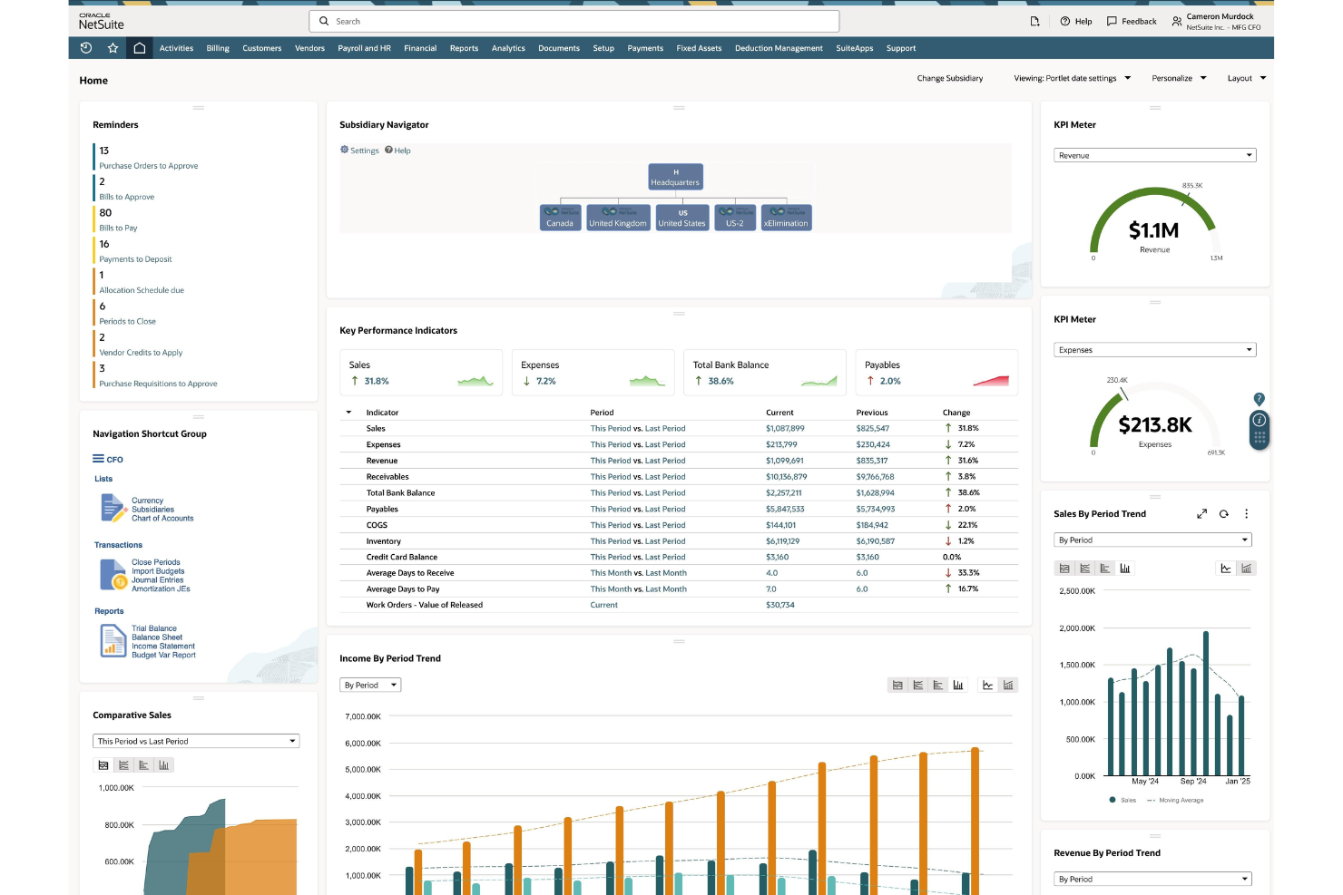1343x895 pixels.
Task: Select the Canada subsidiary node
Action: [560, 218]
